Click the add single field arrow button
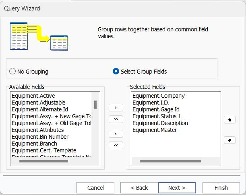 116,108
